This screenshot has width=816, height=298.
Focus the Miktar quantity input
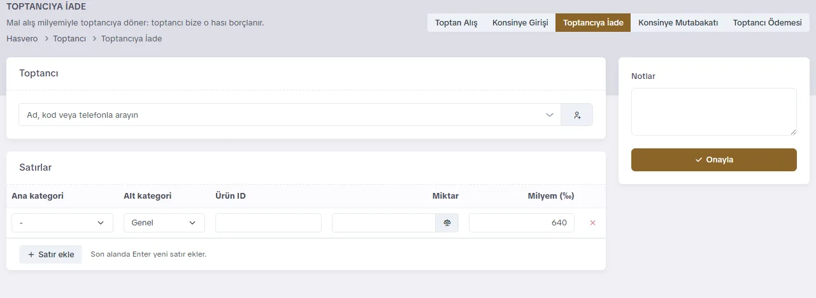pyautogui.click(x=383, y=223)
